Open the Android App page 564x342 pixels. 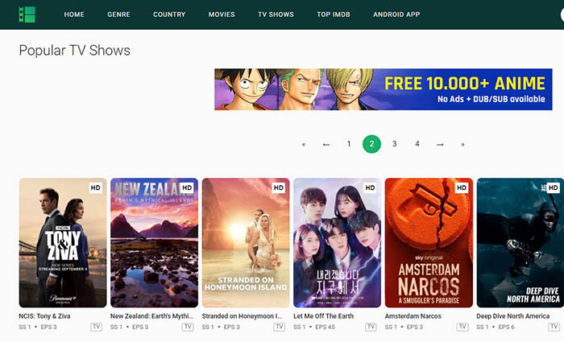coord(396,14)
